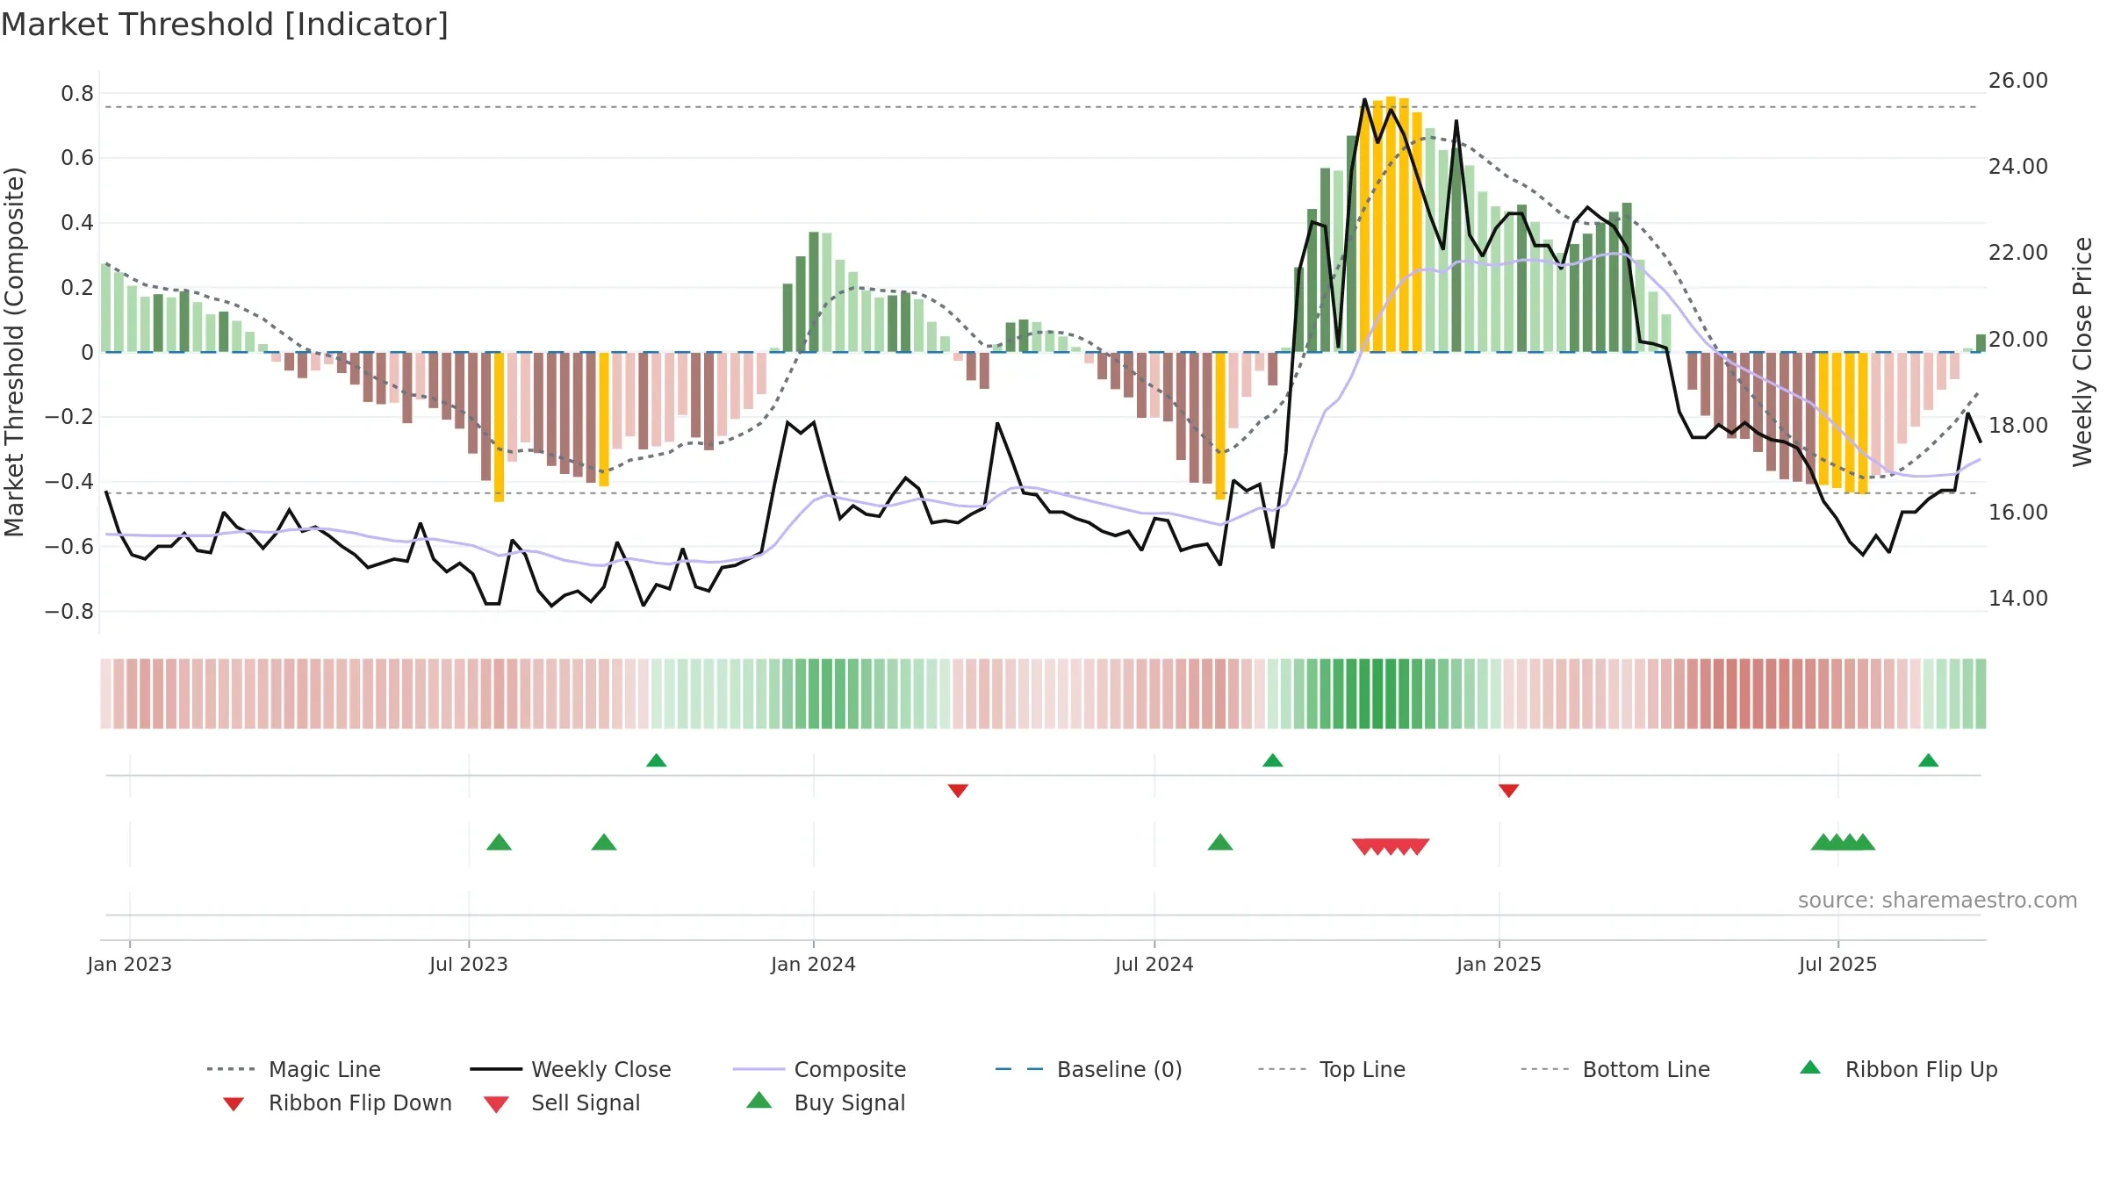The image size is (2107, 1185).
Task: Click the red Ribbon Flip Down legend triangle
Action: coord(234,1104)
